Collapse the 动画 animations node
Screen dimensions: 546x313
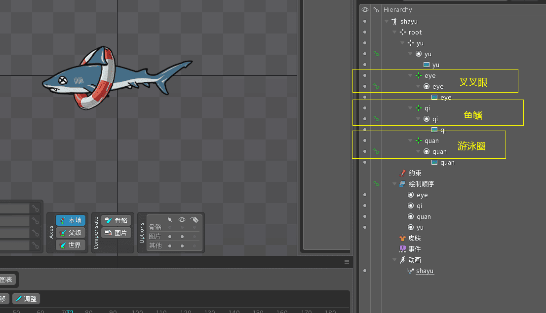click(x=394, y=260)
